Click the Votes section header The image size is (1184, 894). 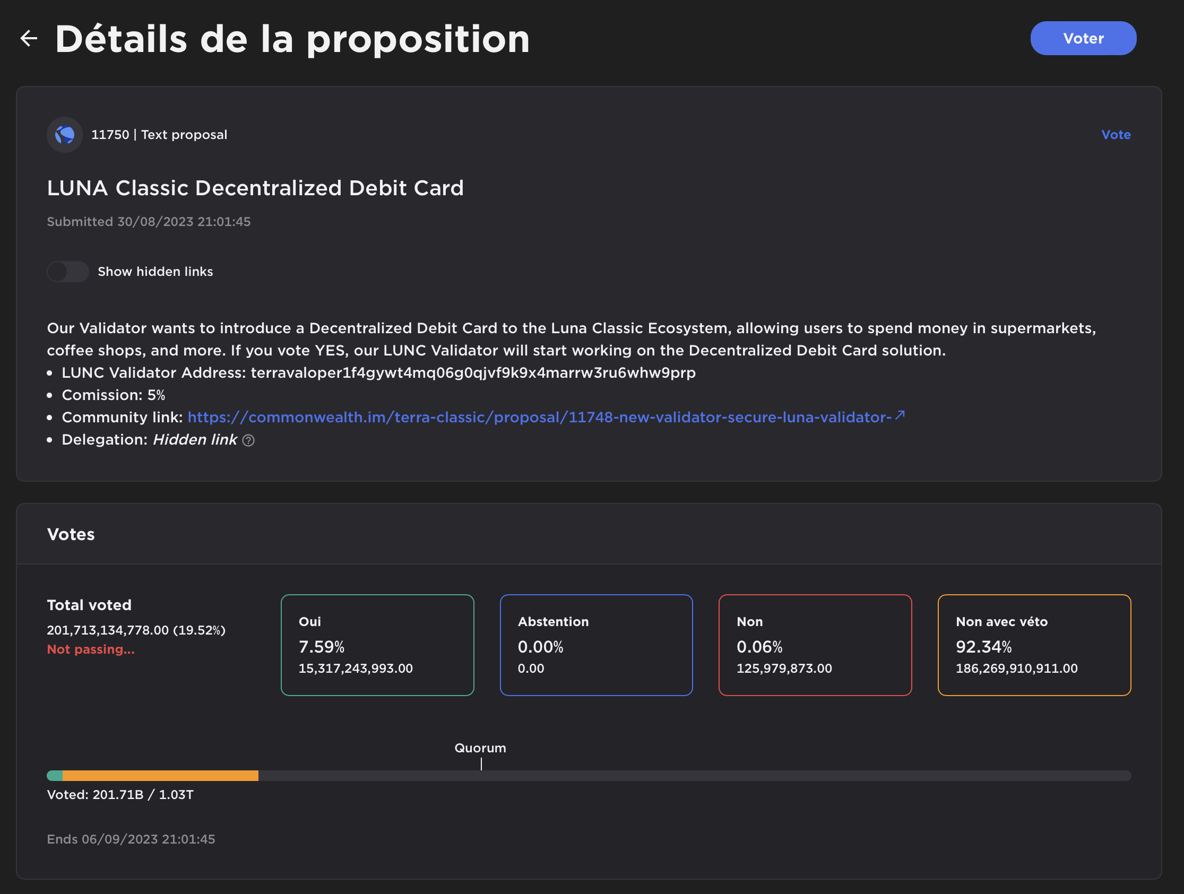[x=71, y=534]
